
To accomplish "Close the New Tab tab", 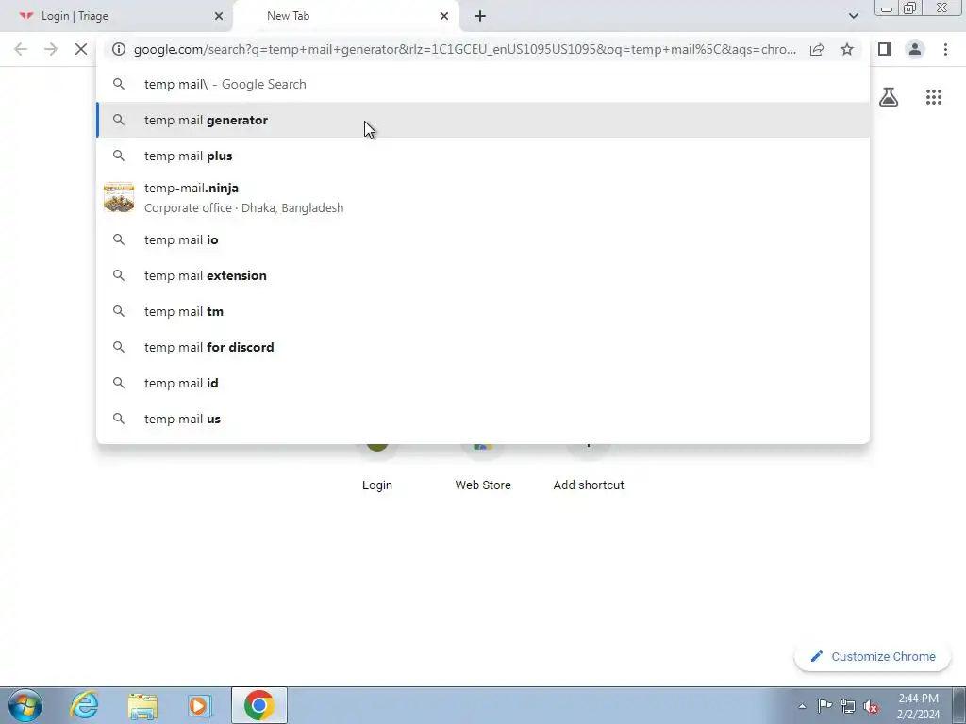I will [x=444, y=16].
